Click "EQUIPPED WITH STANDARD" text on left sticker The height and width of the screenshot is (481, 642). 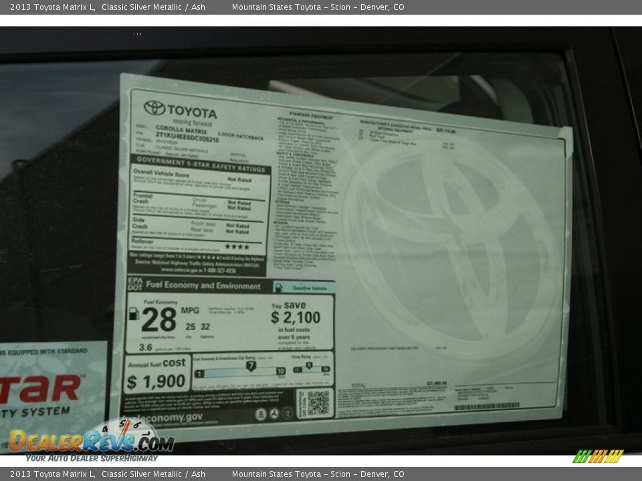tap(47, 351)
